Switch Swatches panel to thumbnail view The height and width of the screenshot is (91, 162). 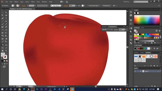159,31
